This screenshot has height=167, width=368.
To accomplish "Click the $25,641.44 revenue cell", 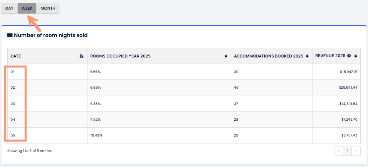I will tap(347, 88).
